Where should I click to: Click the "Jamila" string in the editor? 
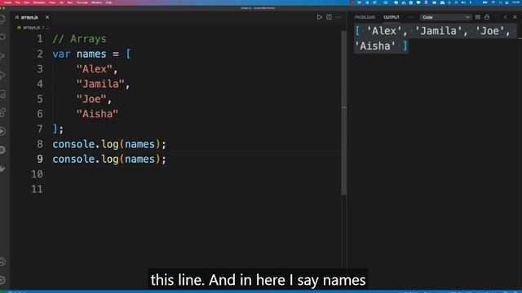100,84
